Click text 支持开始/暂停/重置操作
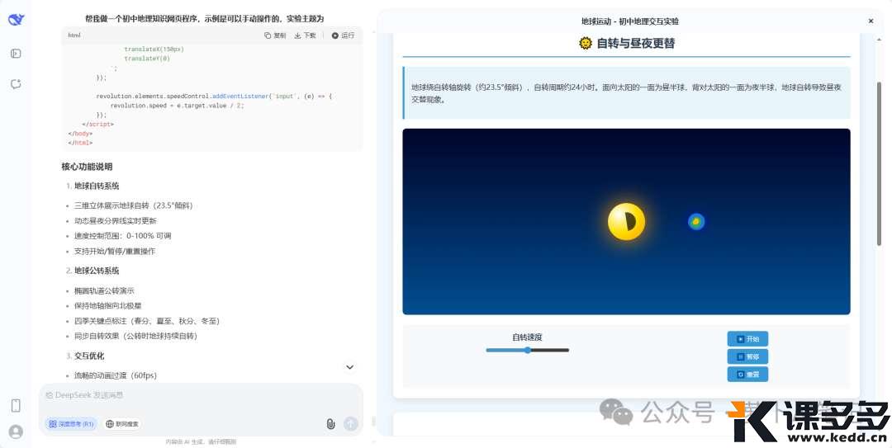Image resolution: width=892 pixels, height=448 pixels. pyautogui.click(x=115, y=251)
